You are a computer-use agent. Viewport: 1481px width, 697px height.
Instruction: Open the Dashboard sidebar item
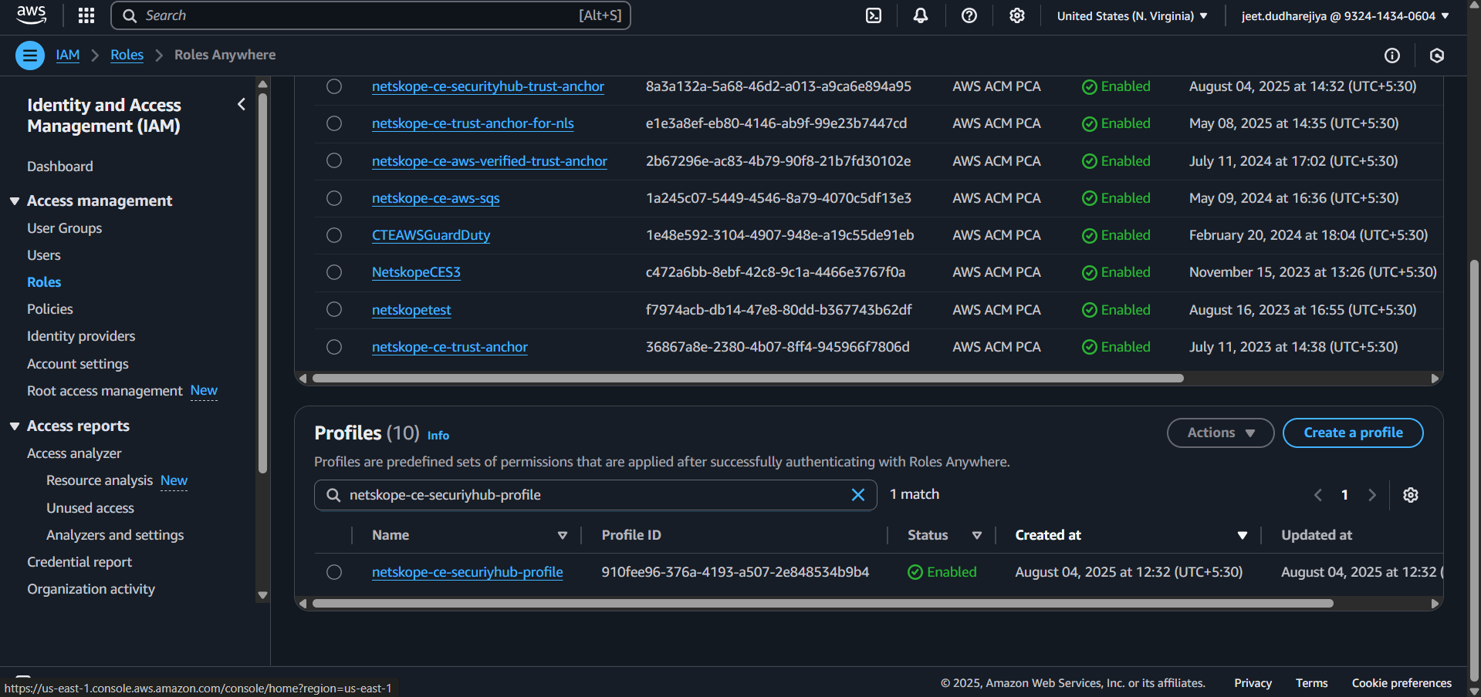point(60,167)
